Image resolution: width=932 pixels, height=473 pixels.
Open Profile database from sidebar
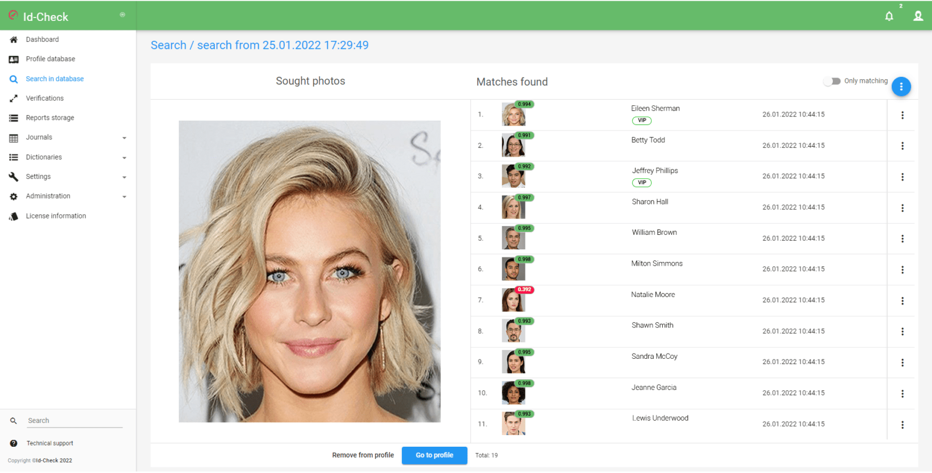click(50, 59)
